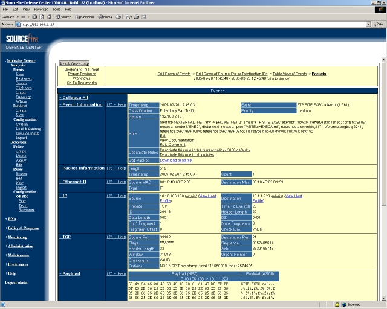Open the Favorites menu
387x309 pixels.
[41, 10]
